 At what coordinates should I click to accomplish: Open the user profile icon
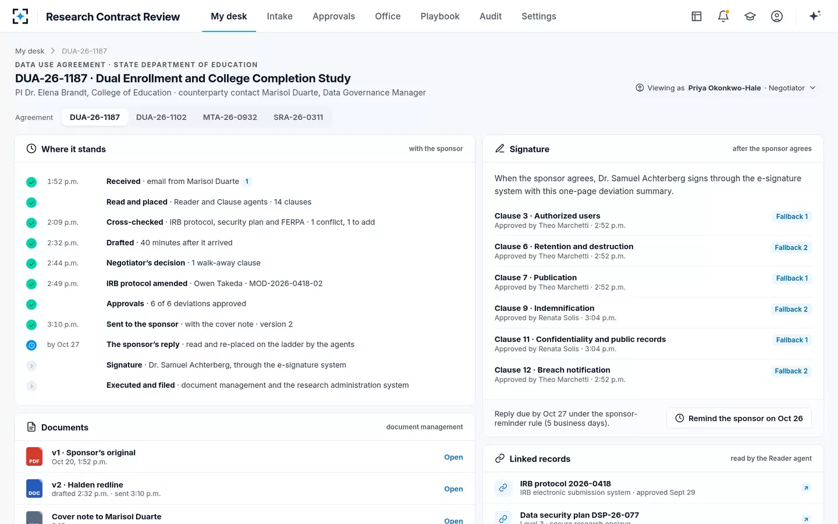[777, 16]
